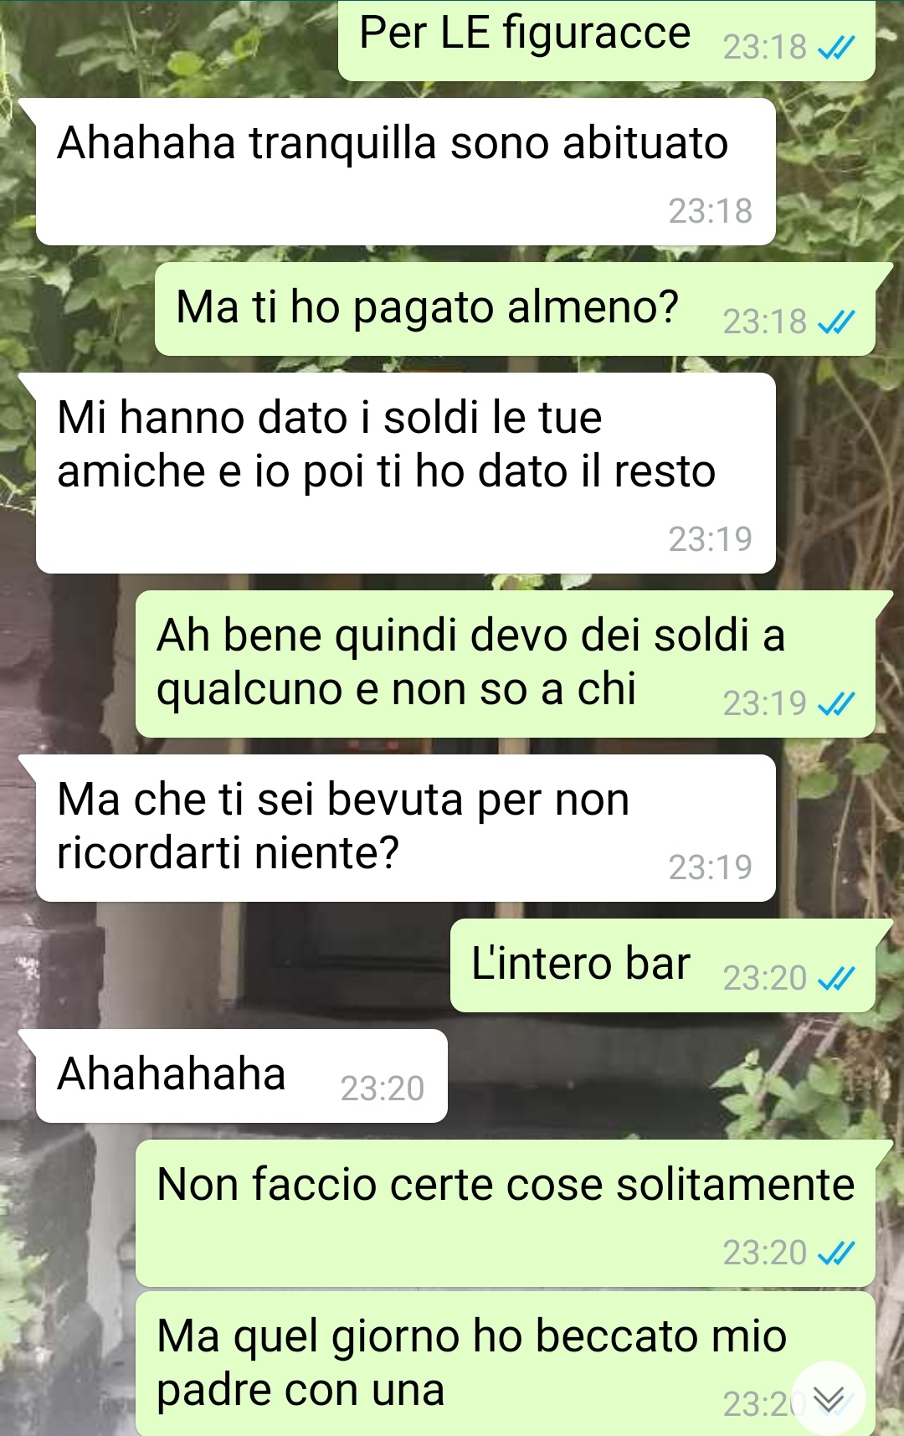Tap blue ticks on 'L'intero bar' message

point(835,978)
